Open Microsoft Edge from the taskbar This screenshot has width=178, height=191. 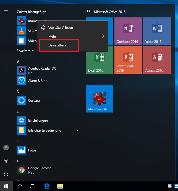[x=47, y=186]
